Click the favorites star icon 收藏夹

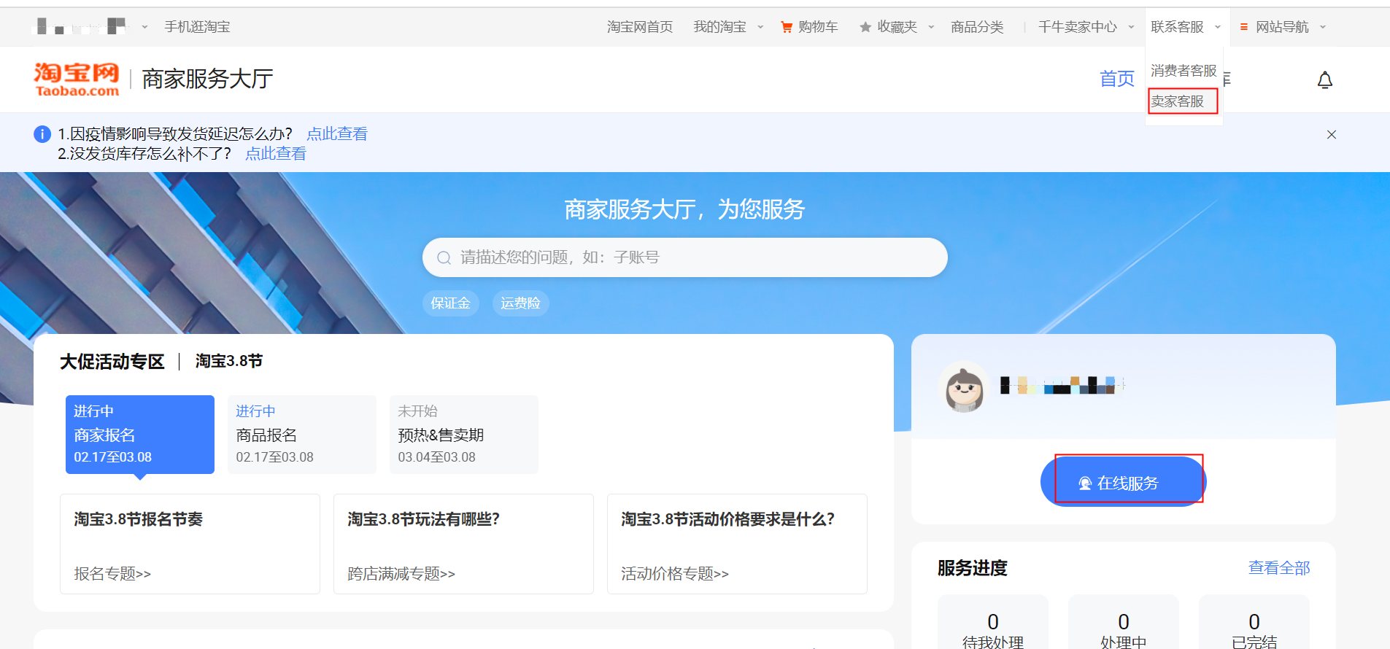[865, 28]
